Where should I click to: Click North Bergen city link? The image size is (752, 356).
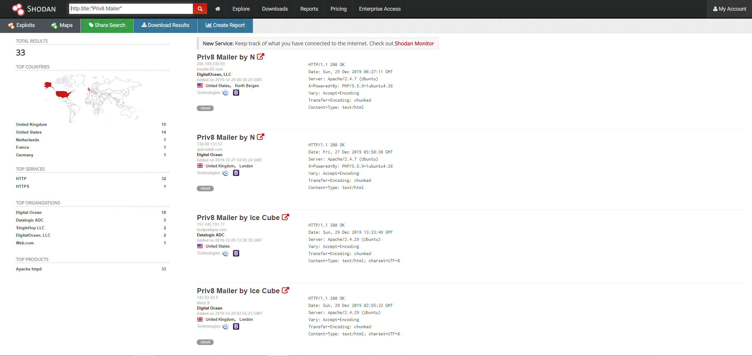click(247, 86)
